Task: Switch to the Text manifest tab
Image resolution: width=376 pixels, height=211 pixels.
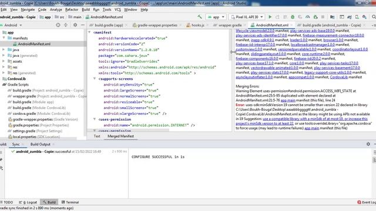Action: pyautogui.click(x=97, y=136)
